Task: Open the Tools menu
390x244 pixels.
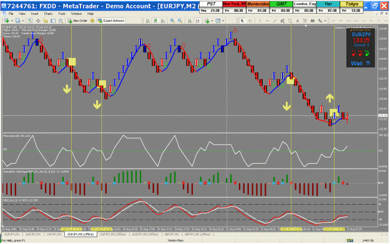Action: coord(61,14)
